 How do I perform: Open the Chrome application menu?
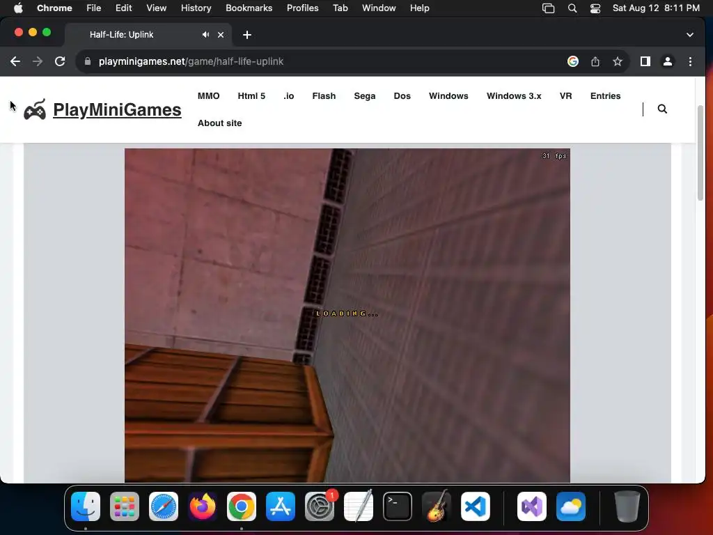click(x=54, y=8)
